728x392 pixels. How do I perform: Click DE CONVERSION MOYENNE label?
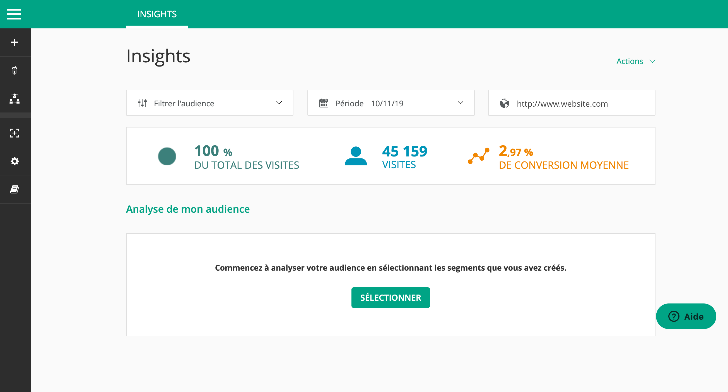pyautogui.click(x=564, y=165)
